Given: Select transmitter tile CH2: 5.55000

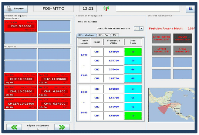Looking at the screenshot, I should click(x=20, y=26).
